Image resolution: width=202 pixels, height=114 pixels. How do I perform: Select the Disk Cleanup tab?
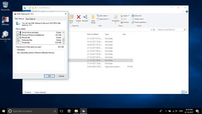click(x=19, y=19)
